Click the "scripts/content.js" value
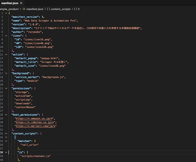This screenshot has height=162, width=196. click(x=35, y=156)
